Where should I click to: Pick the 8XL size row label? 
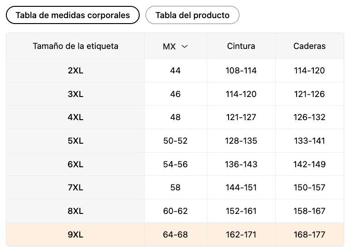[75, 211]
